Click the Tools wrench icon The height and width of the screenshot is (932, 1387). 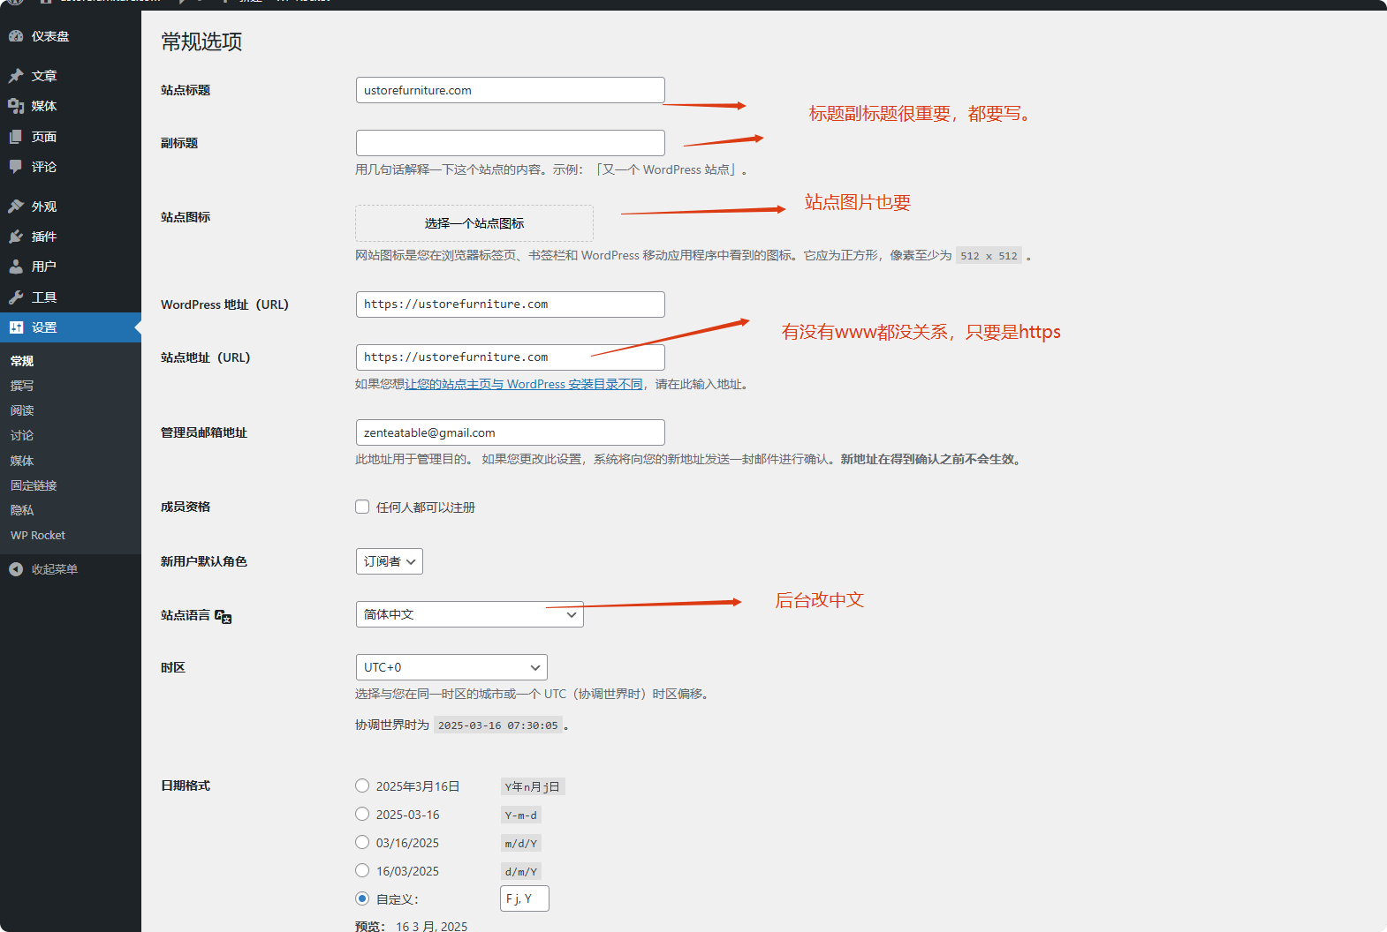click(16, 297)
